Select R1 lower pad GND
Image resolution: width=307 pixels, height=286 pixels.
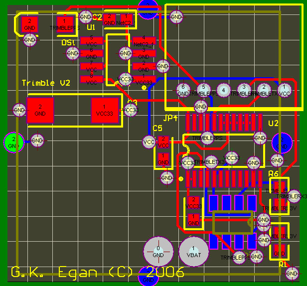280,251
